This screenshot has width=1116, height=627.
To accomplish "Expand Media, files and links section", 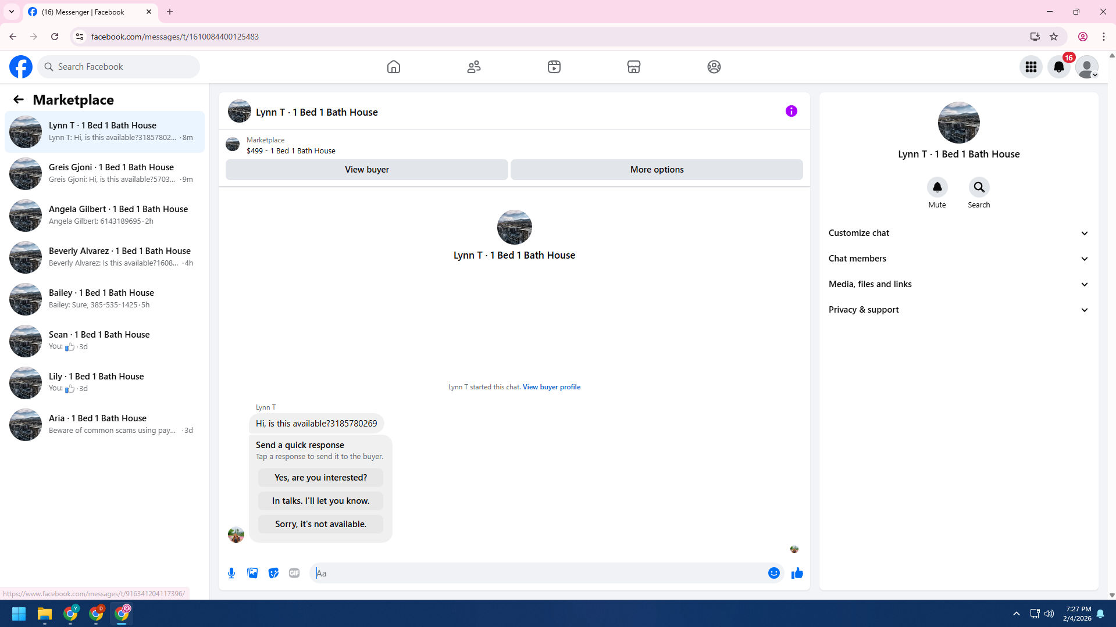I will click(x=958, y=284).
